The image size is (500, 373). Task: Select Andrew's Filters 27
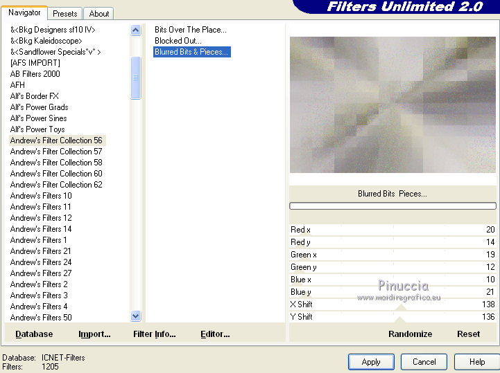coord(41,273)
